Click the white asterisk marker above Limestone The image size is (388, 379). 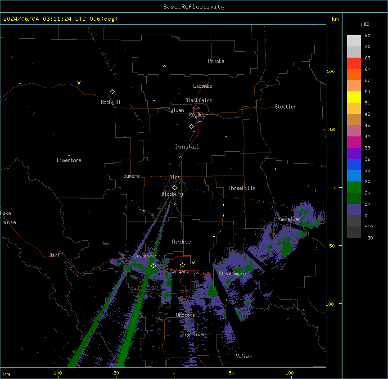click(69, 156)
